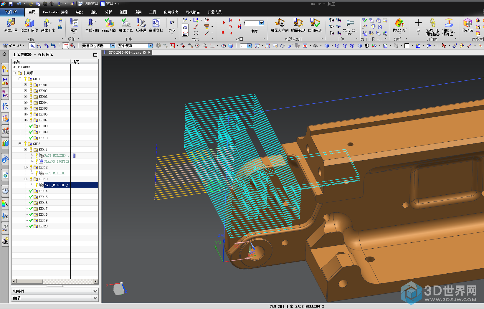This screenshot has height=309, width=484.
Task: Collapse the CNC2 program group
Action: pyautogui.click(x=20, y=144)
